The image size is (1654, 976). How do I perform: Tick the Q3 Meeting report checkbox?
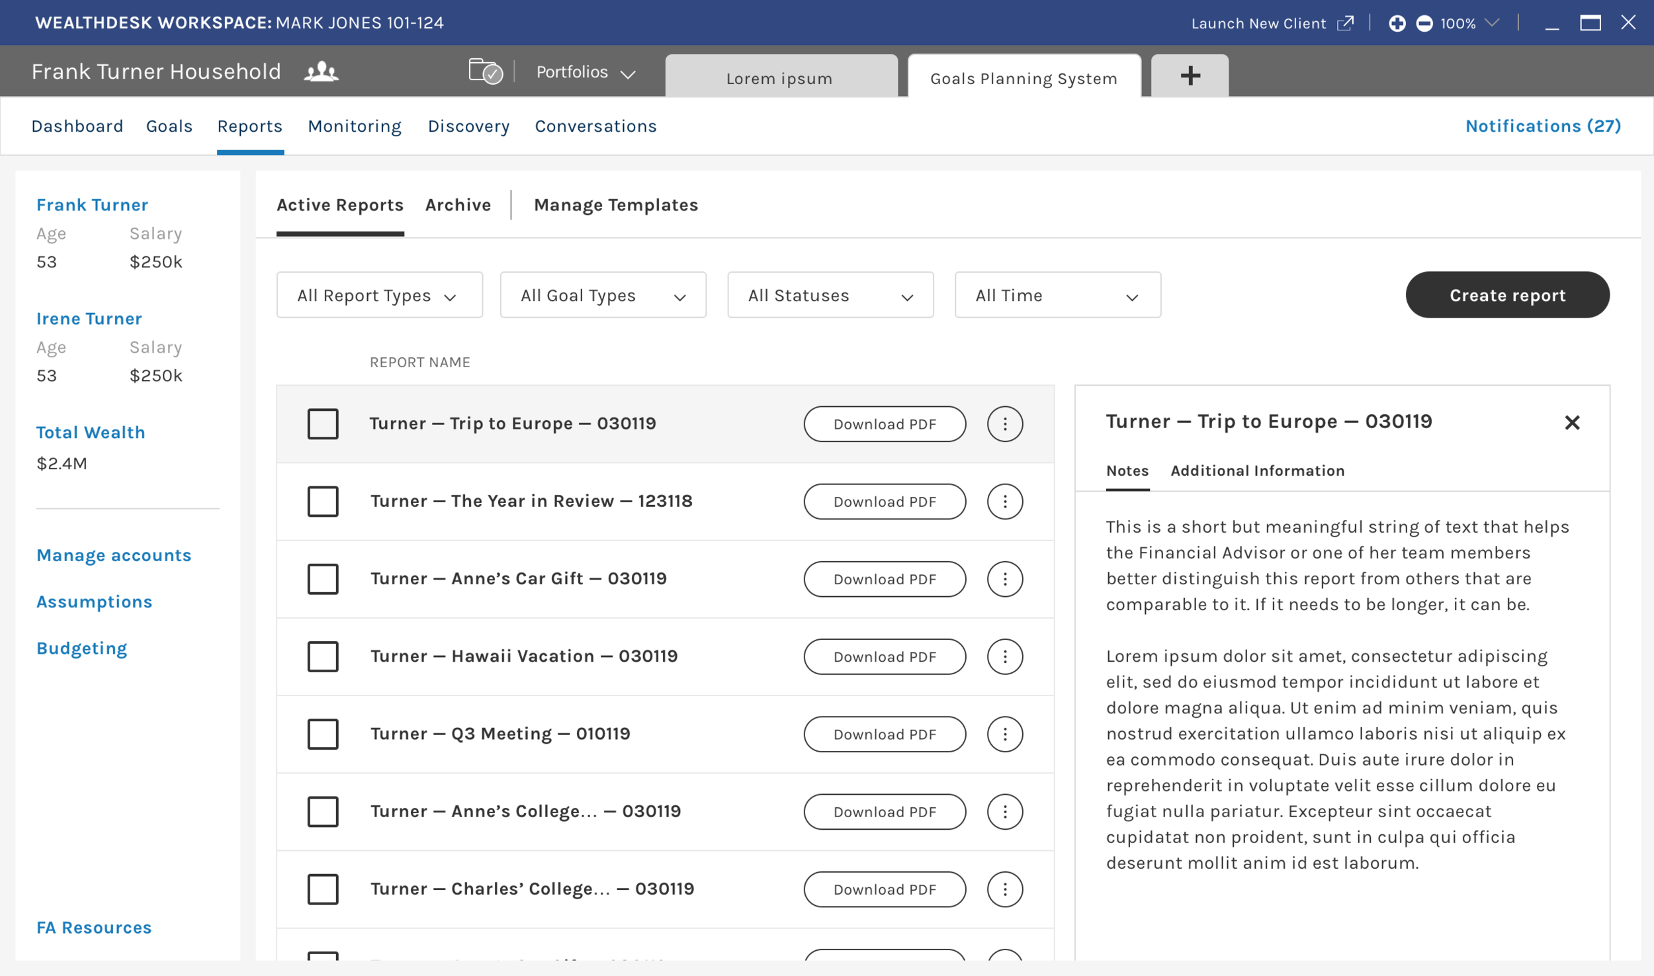click(323, 734)
